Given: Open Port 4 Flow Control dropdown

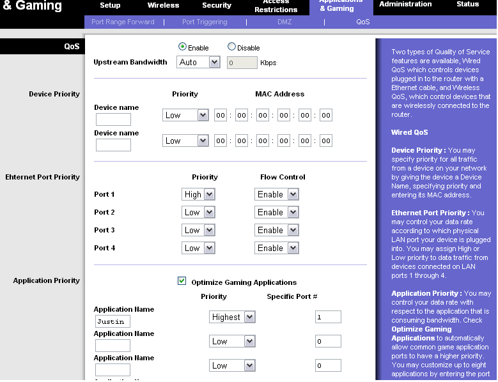Looking at the screenshot, I should tap(277, 248).
